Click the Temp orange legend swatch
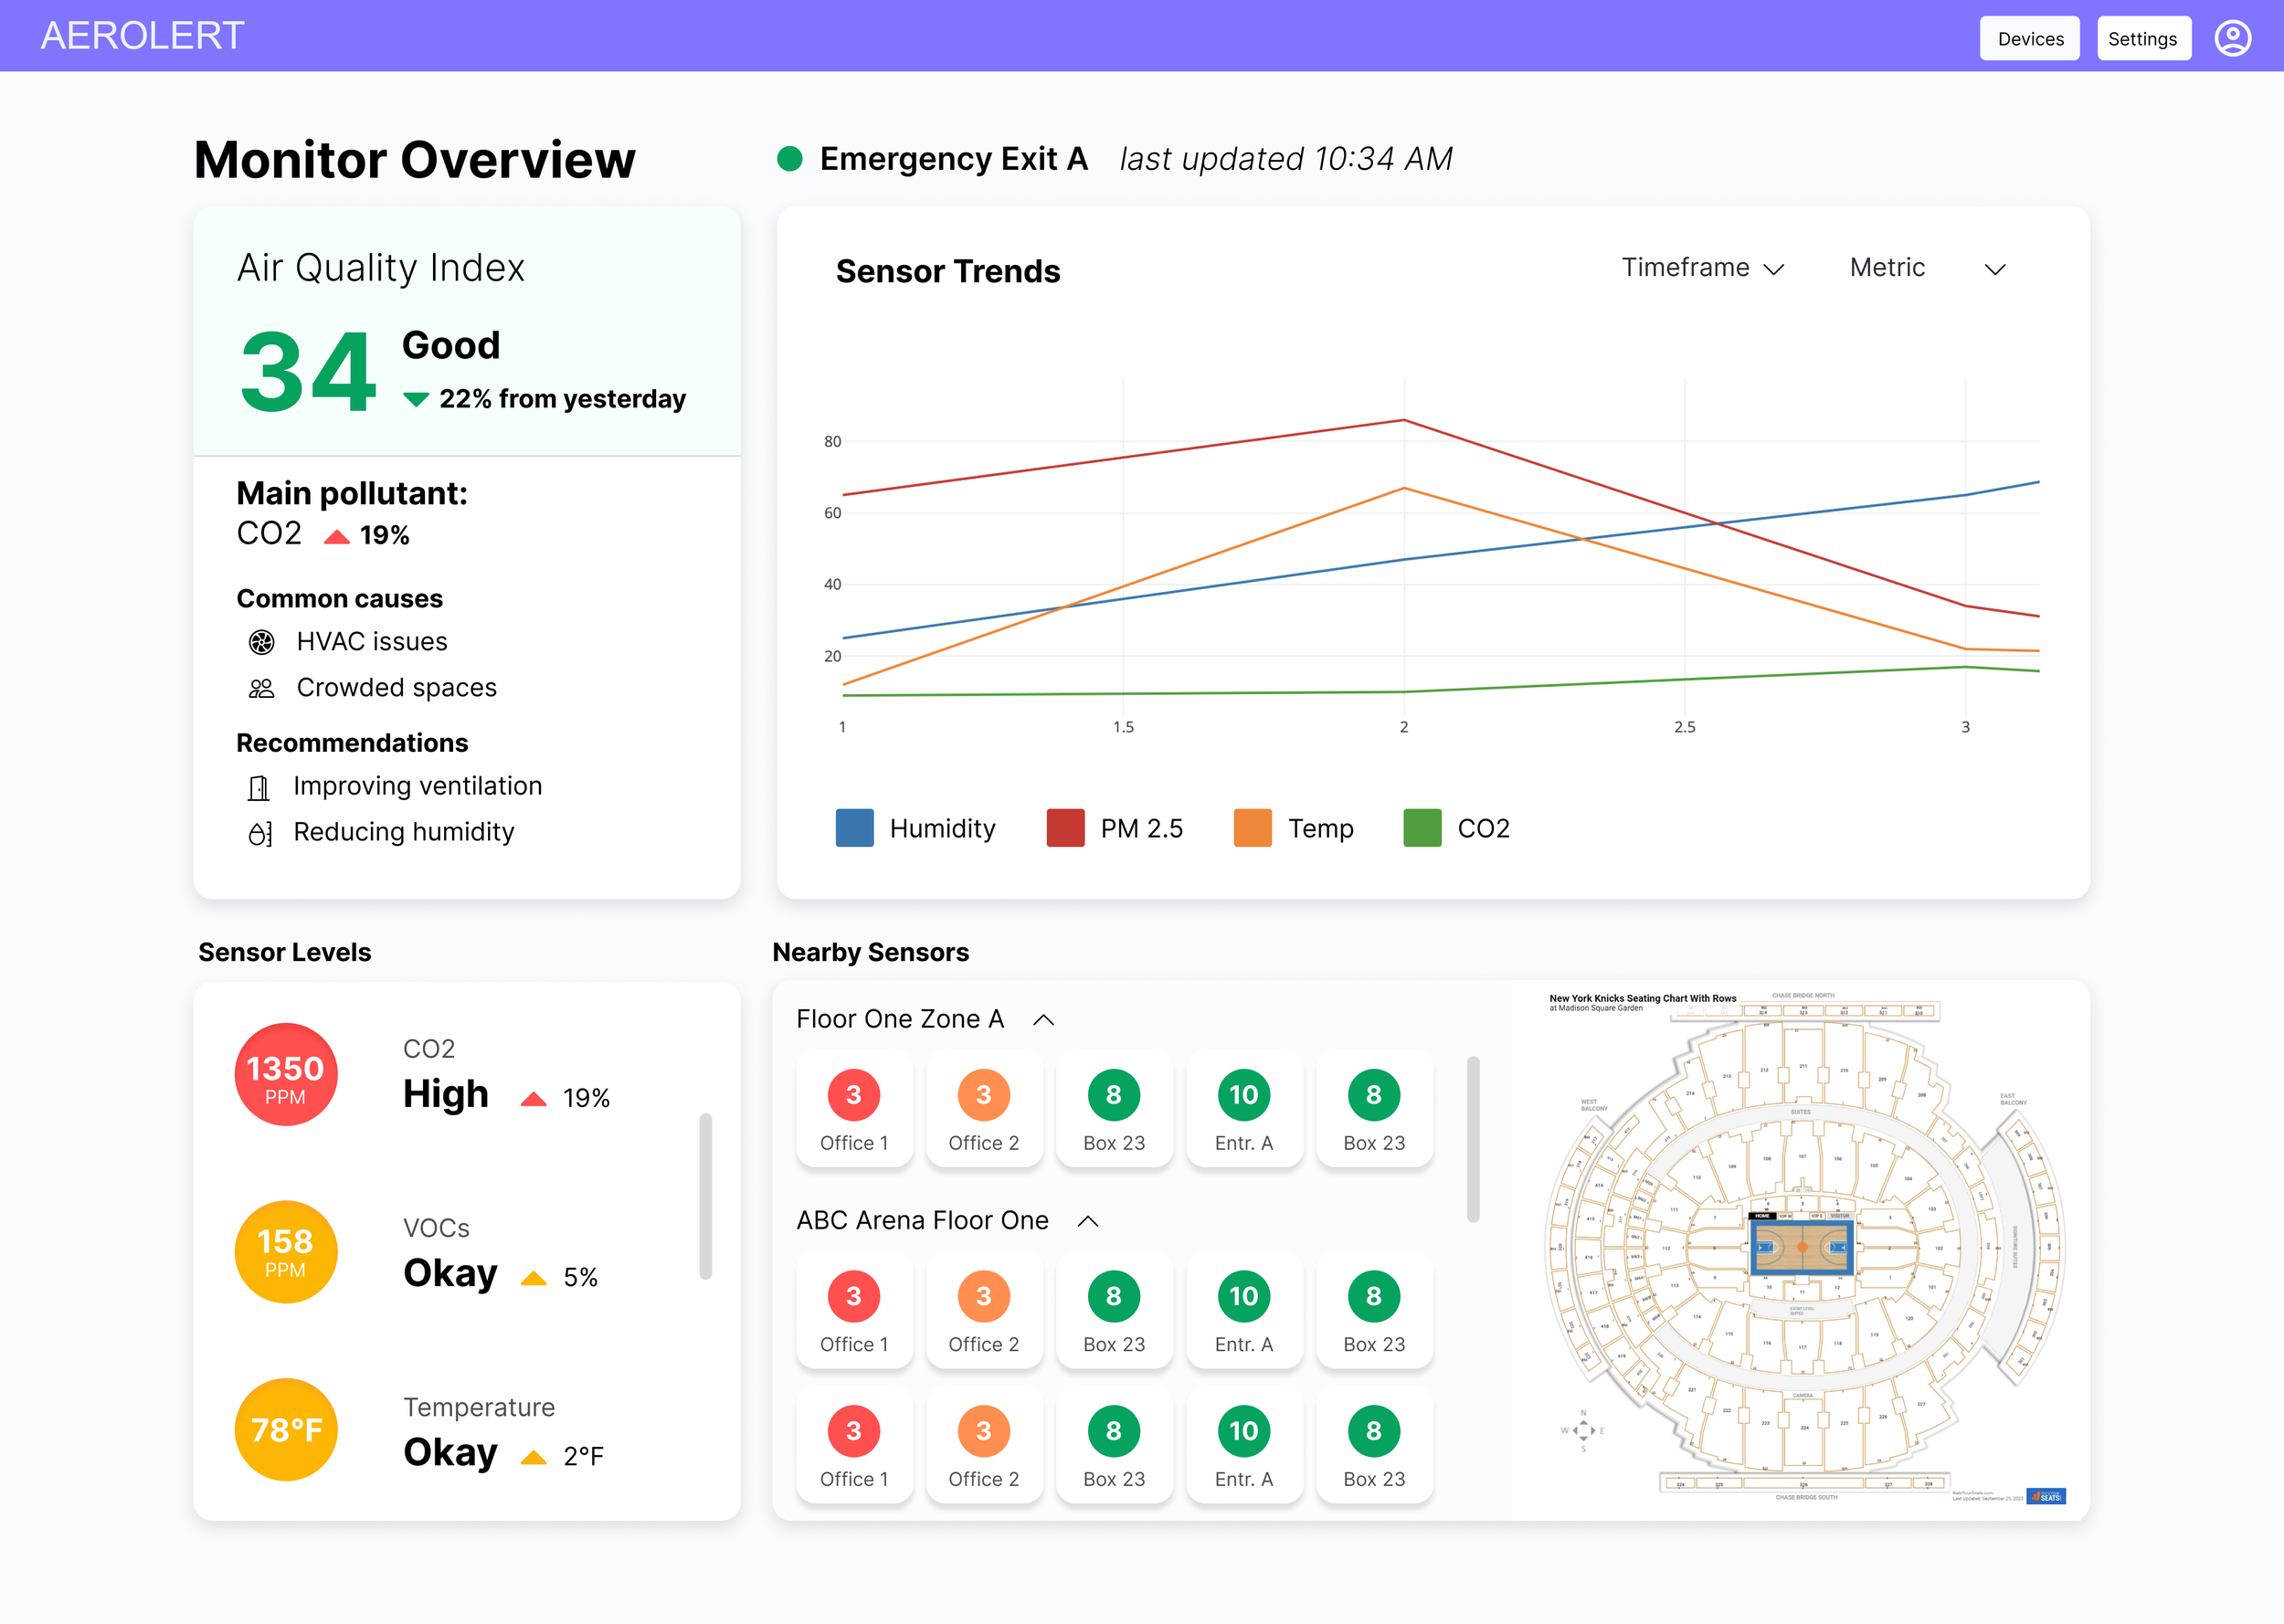 point(1252,828)
